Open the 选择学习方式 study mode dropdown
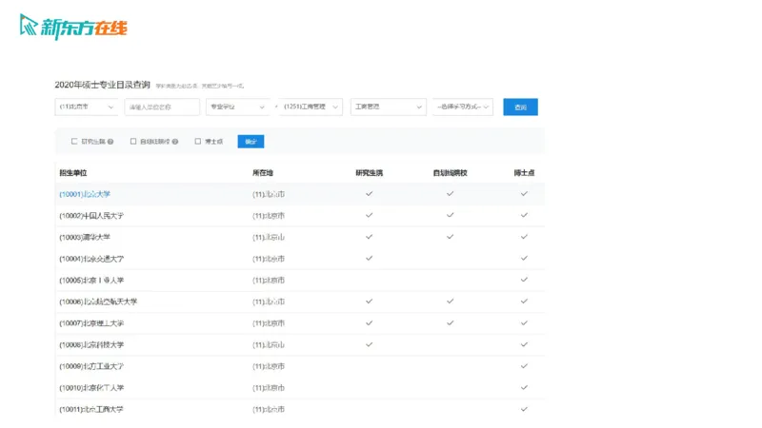Image resolution: width=762 pixels, height=428 pixels. [463, 107]
